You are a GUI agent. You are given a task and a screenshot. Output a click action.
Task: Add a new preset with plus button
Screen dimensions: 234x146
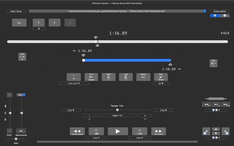click(x=55, y=23)
